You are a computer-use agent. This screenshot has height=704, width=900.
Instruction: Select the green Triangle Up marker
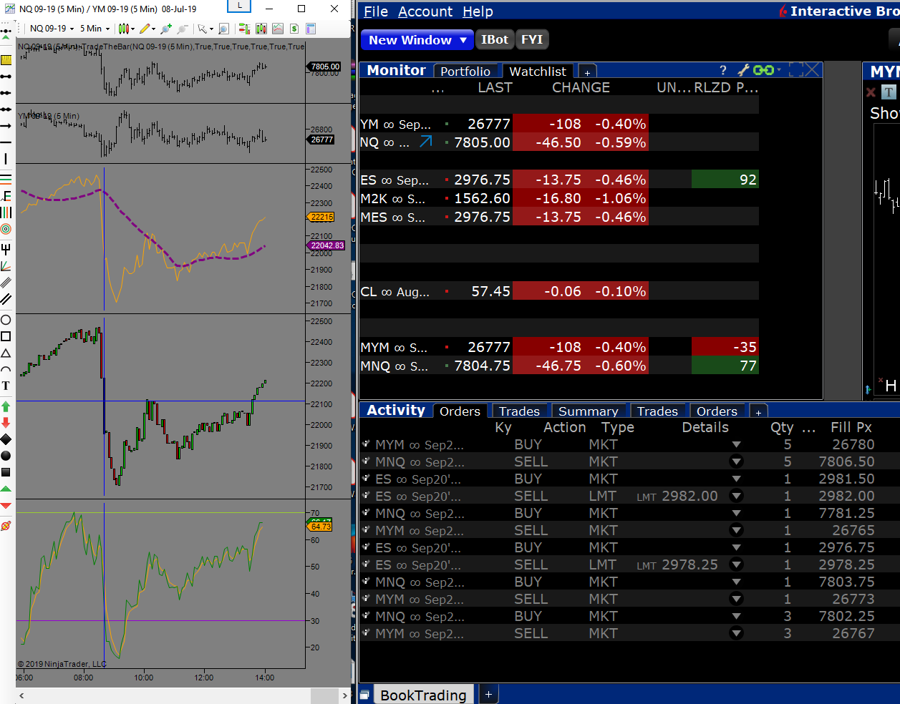[6, 489]
